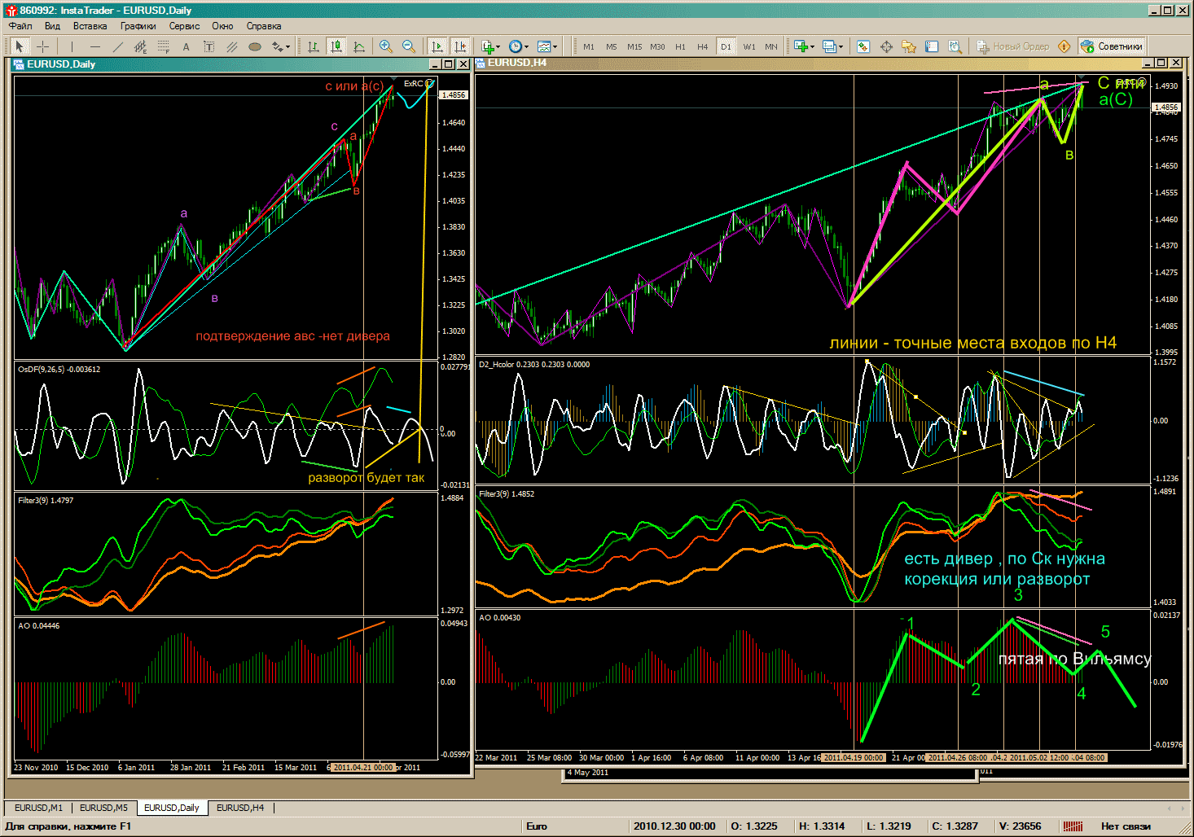Switch to the EURUSD,M1 chart tab
This screenshot has height=837, width=1194.
click(x=38, y=808)
